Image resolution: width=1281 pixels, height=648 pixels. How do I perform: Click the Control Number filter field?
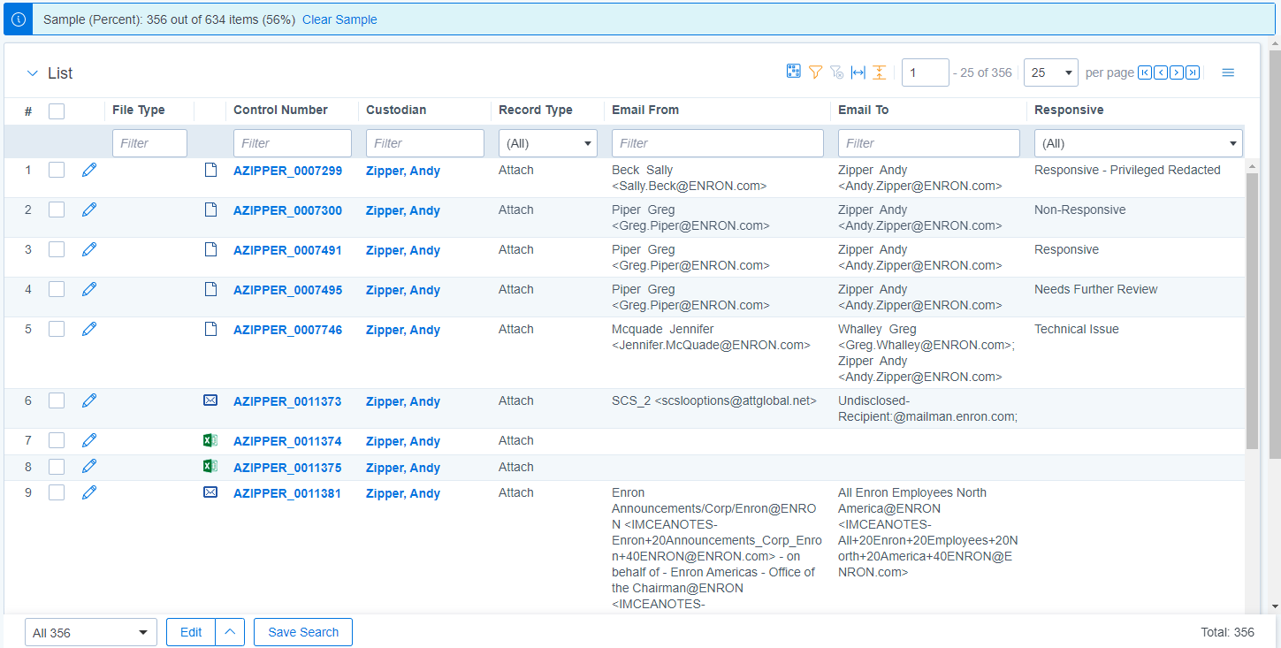(293, 143)
